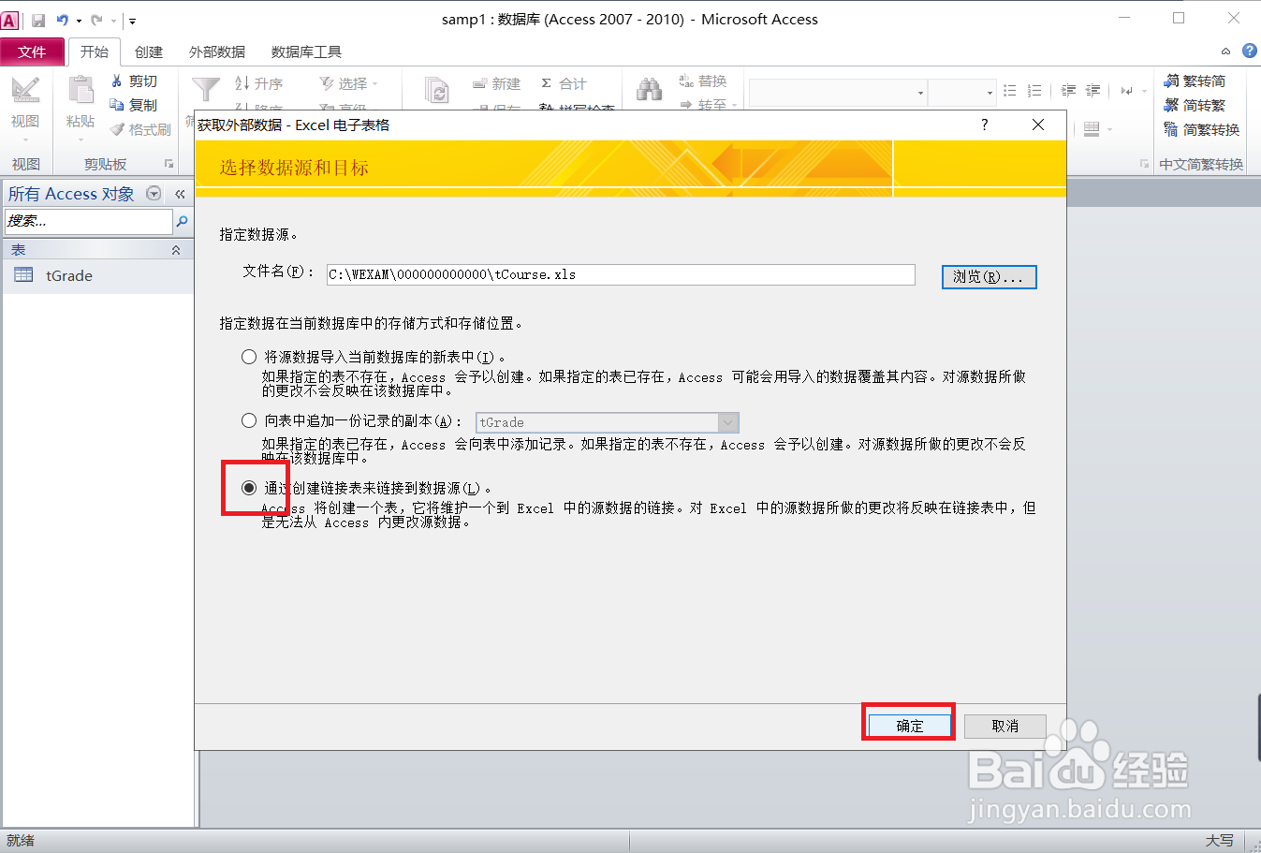Click the 替换 (Replace) icon
Screen dimensions: 1261x853
686,81
